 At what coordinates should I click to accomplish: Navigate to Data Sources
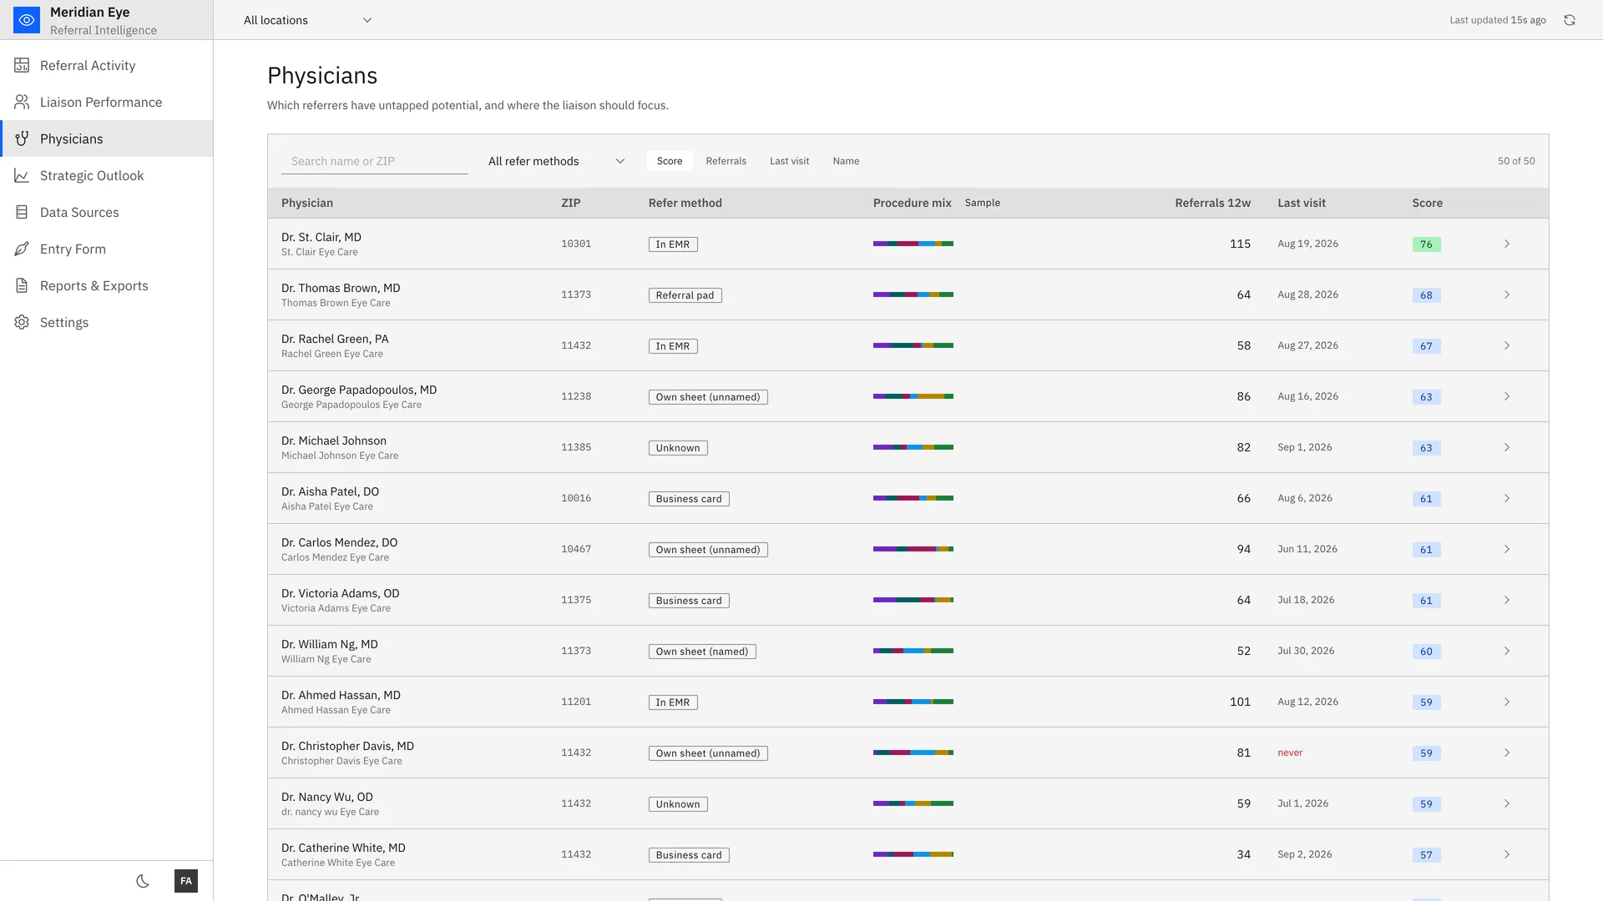point(107,212)
